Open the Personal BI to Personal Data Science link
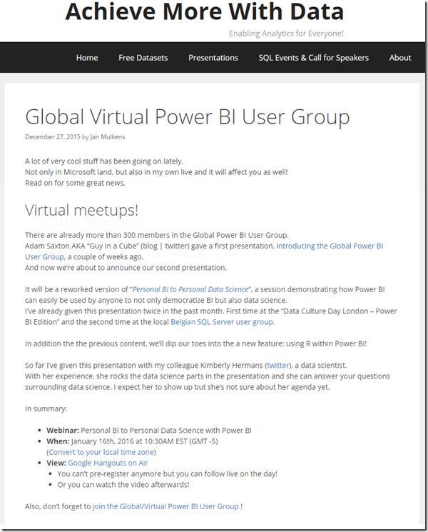This screenshot has width=428, height=532. pos(190,289)
